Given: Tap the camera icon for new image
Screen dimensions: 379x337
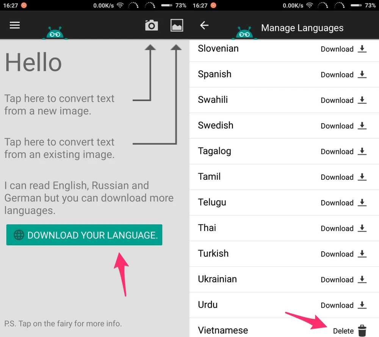Looking at the screenshot, I should click(151, 25).
